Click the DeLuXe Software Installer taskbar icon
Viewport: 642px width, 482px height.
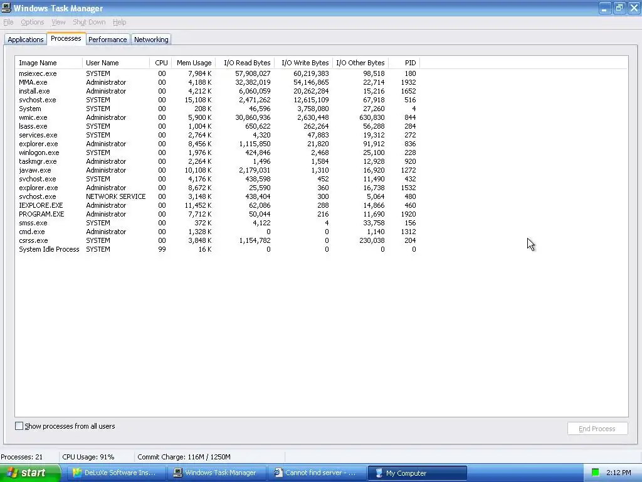click(x=77, y=473)
